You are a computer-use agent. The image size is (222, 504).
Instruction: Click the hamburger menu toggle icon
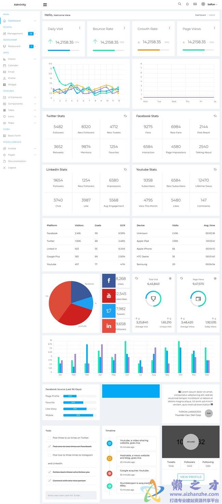click(x=45, y=5)
